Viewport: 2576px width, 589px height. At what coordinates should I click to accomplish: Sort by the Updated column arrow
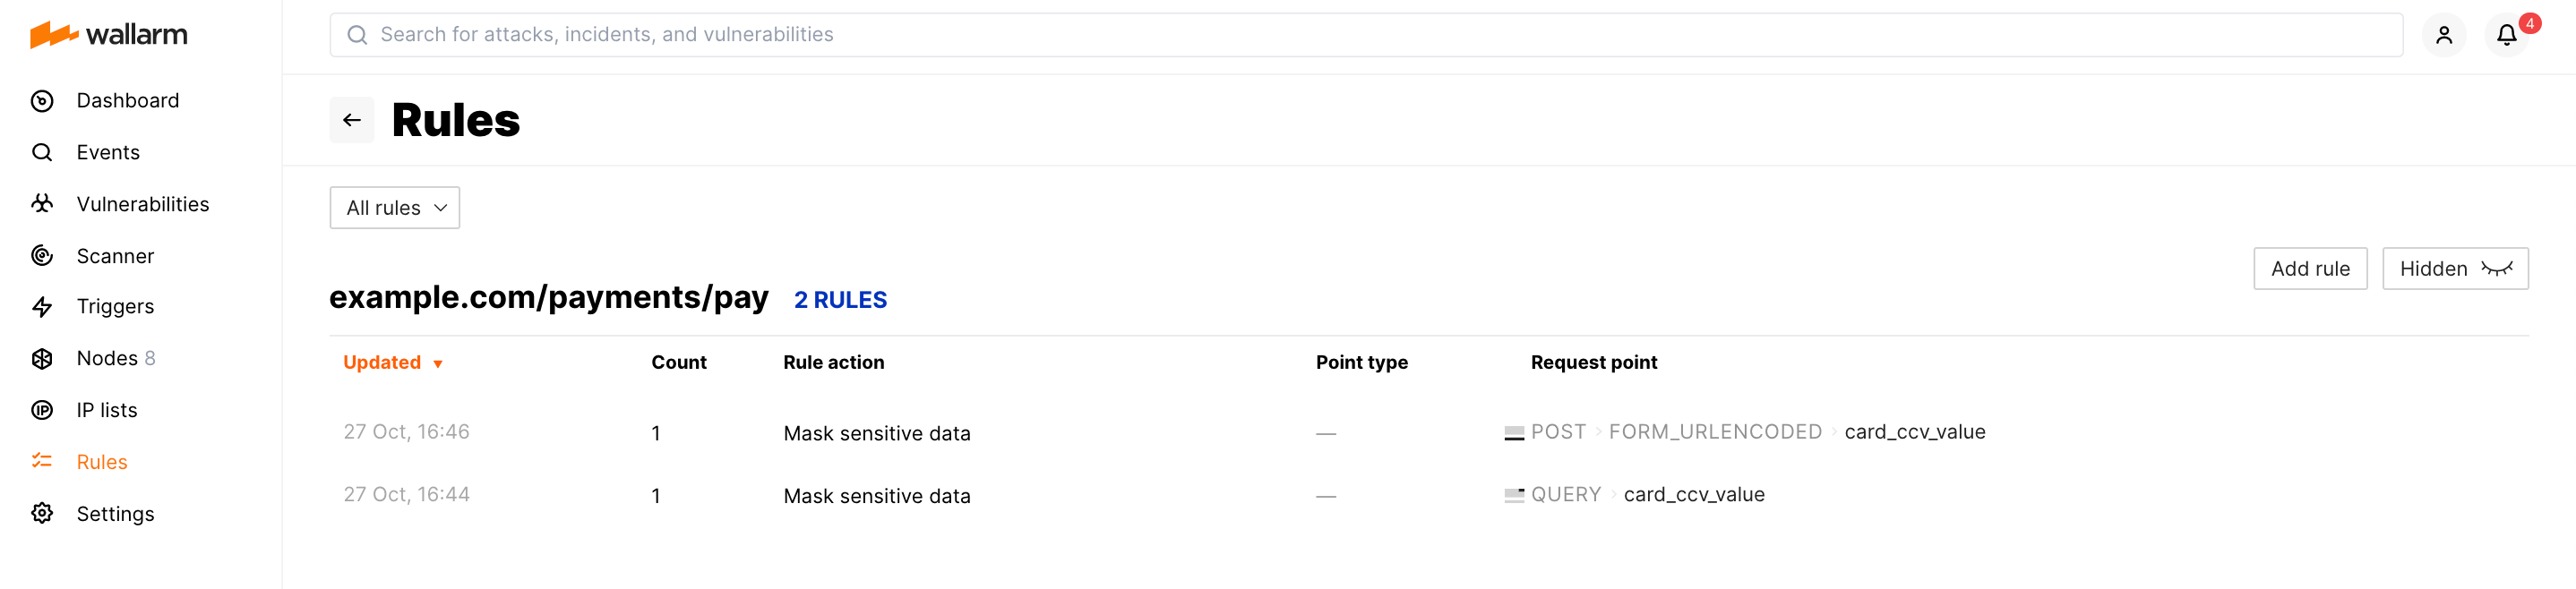(x=438, y=364)
